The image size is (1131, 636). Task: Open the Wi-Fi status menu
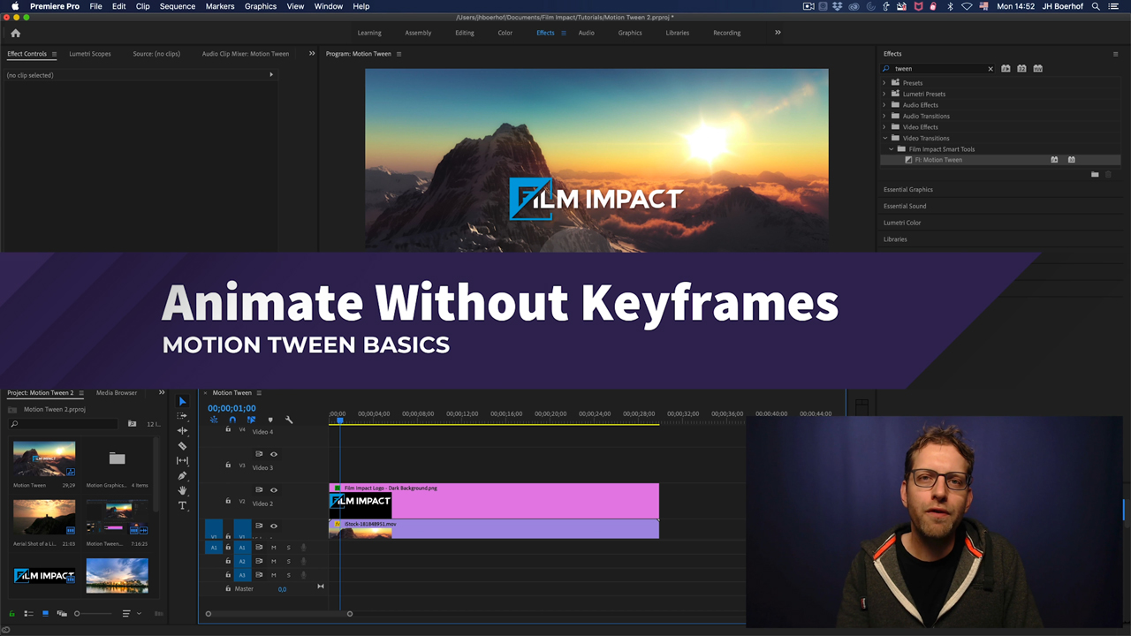[967, 6]
